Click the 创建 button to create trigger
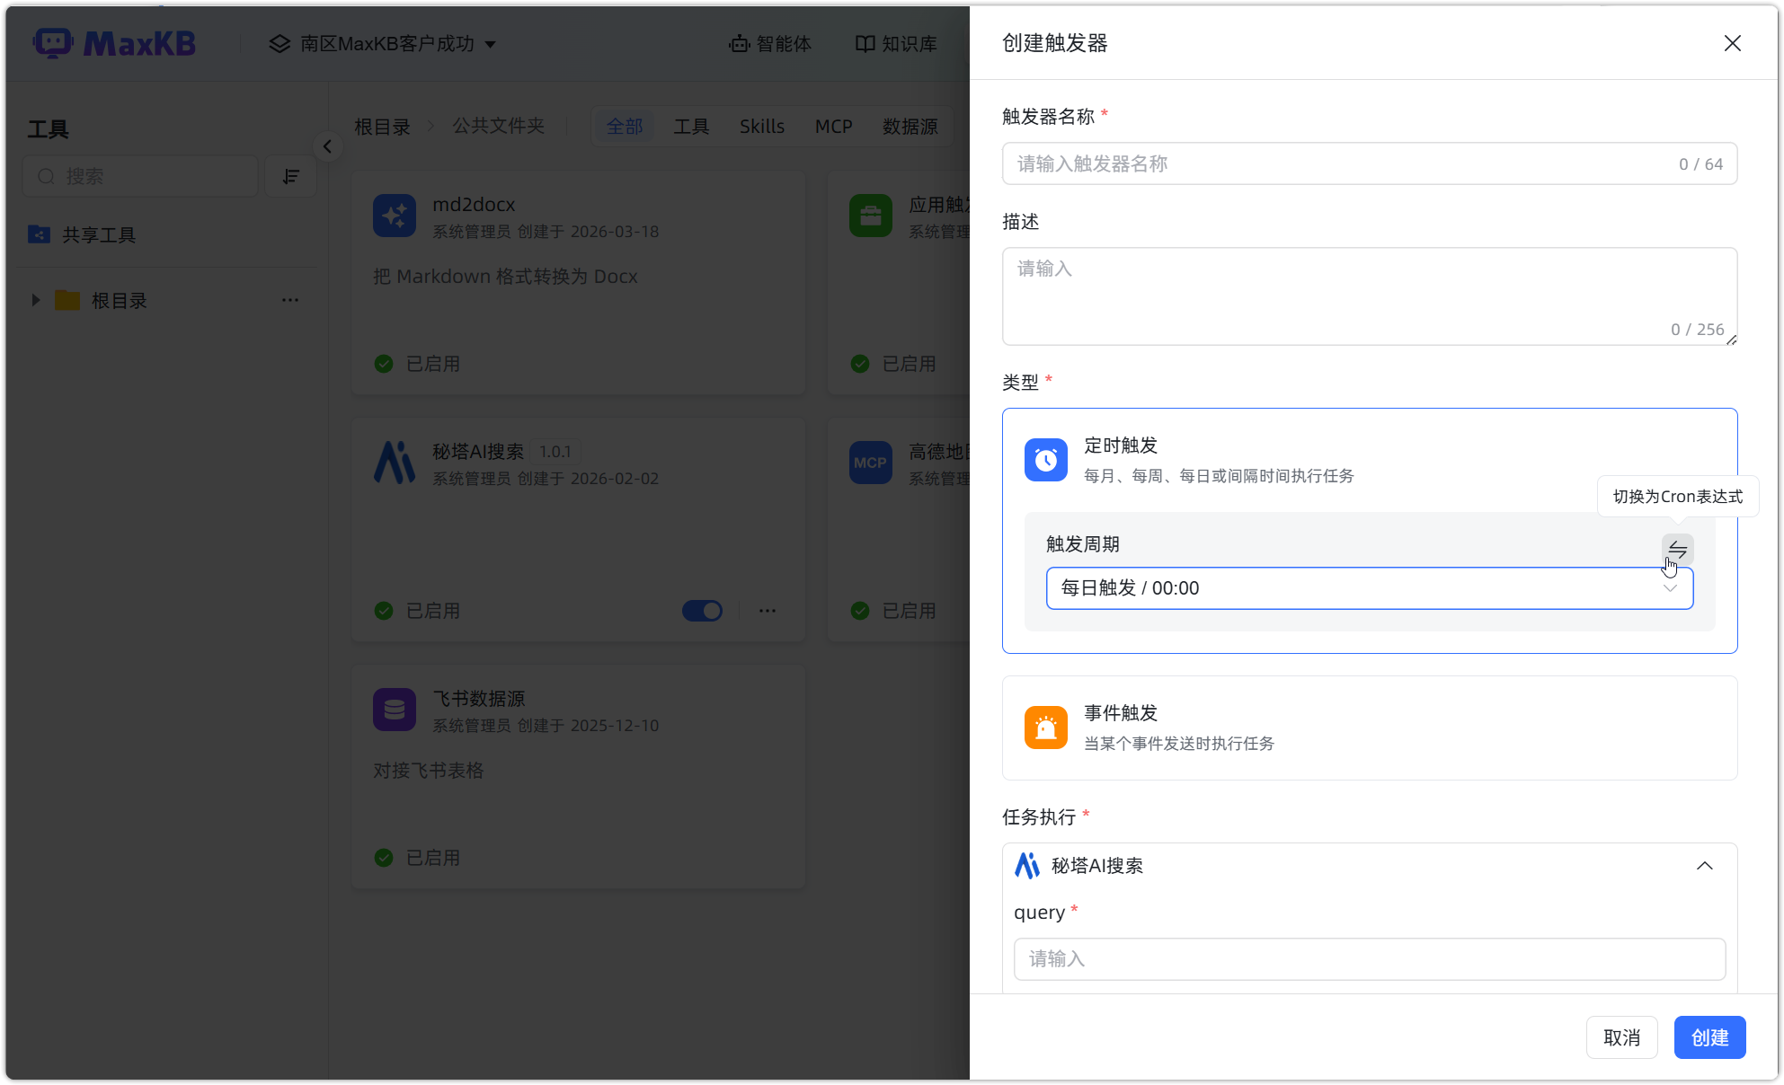1784x1085 pixels. tap(1709, 1036)
